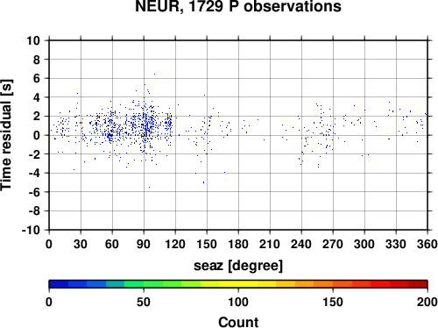Click the 'Count' colorbar label
The image size is (438, 328).
click(238, 322)
